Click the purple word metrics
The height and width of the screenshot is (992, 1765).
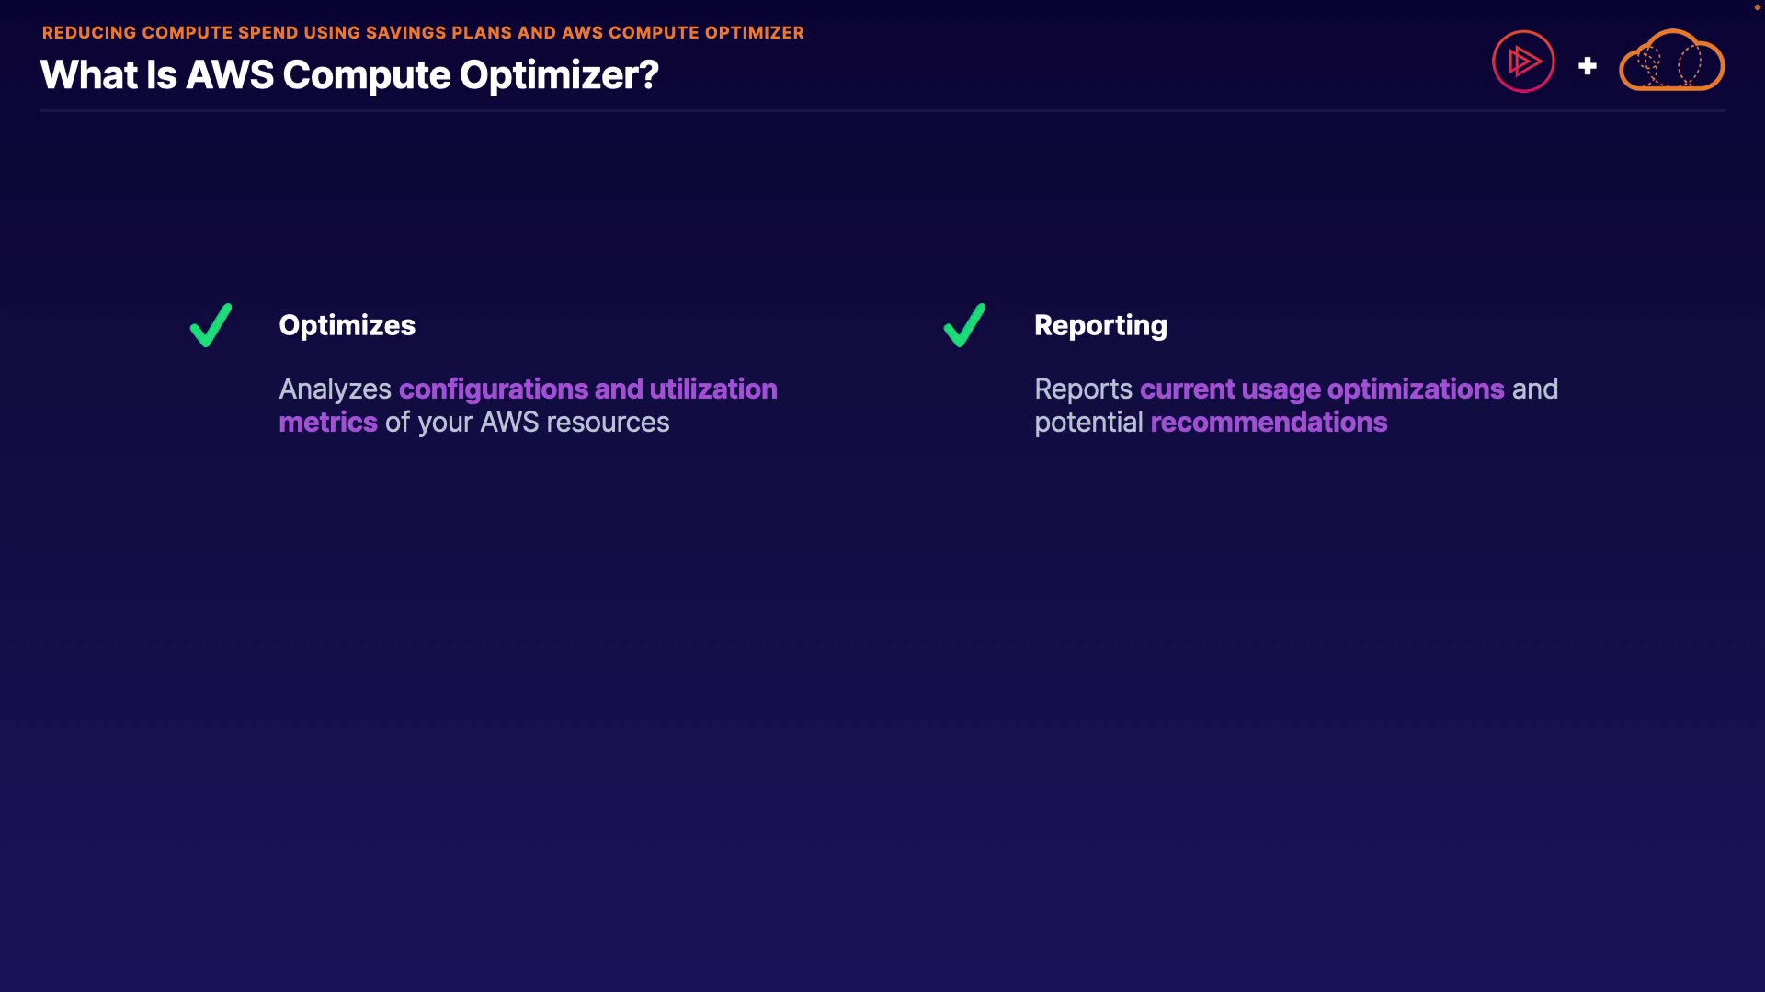[328, 422]
